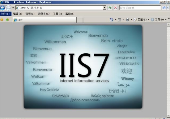The image size is (170, 119).
Task: Select the IIS7 browser tab
Action: [x=44, y=20]
